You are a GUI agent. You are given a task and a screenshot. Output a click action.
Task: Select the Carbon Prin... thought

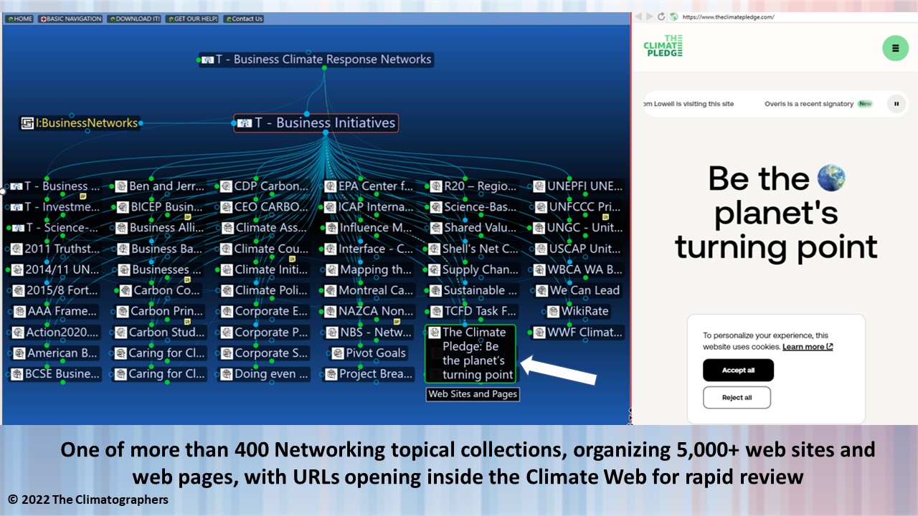coord(161,312)
